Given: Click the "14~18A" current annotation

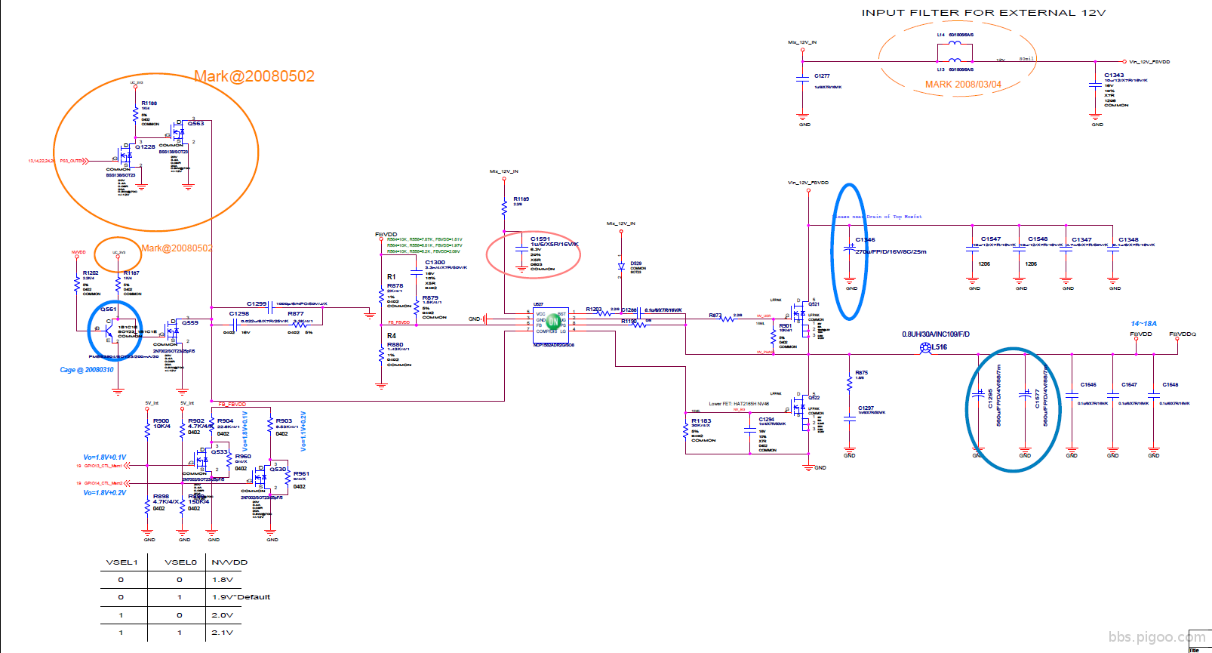Looking at the screenshot, I should coord(1143,324).
